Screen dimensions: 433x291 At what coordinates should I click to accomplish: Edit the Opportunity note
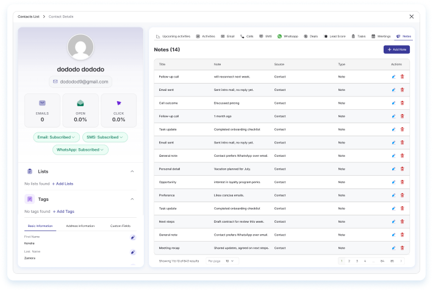393,182
